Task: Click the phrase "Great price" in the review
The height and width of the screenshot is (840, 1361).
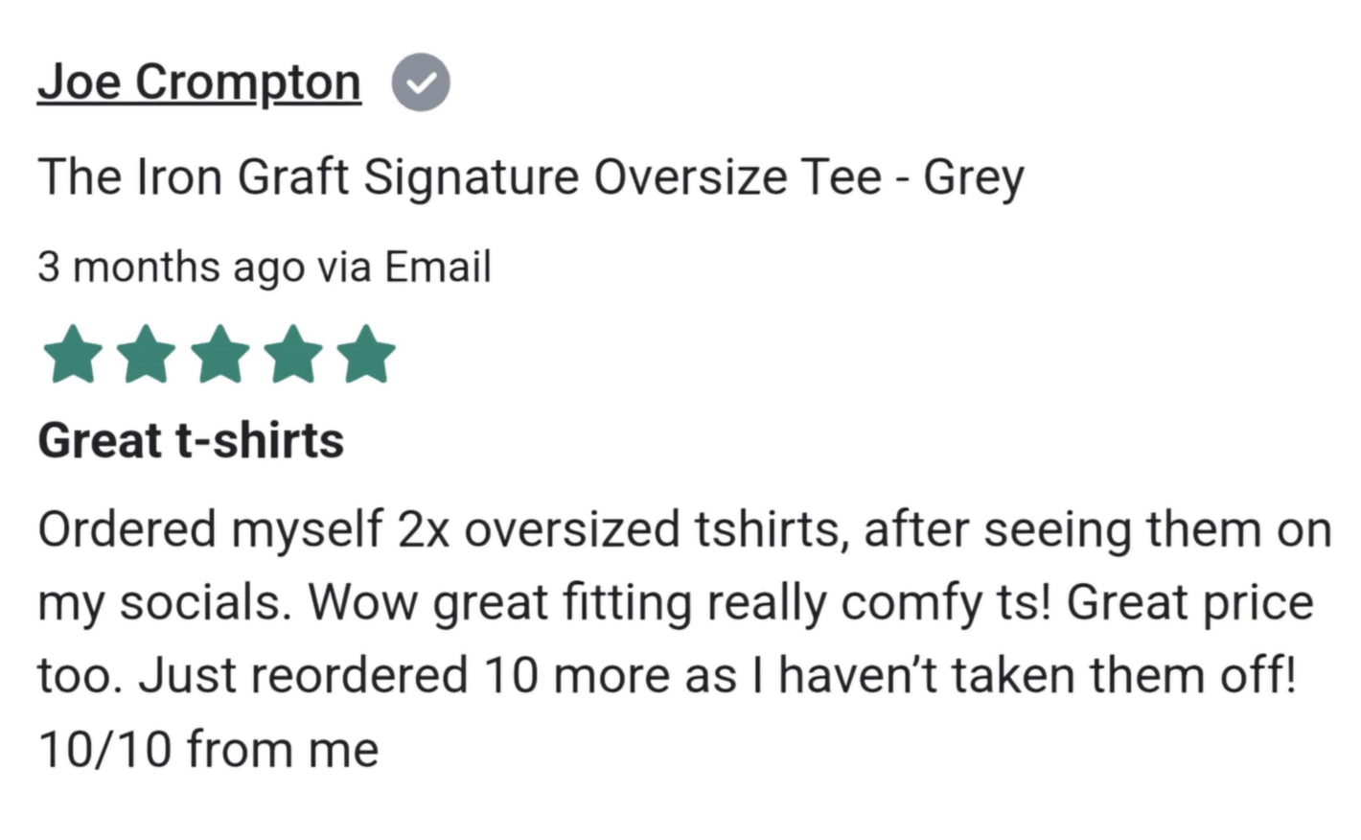Action: click(1189, 603)
